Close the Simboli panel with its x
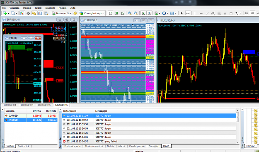This screenshot has width=259, height=152. coord(2,110)
